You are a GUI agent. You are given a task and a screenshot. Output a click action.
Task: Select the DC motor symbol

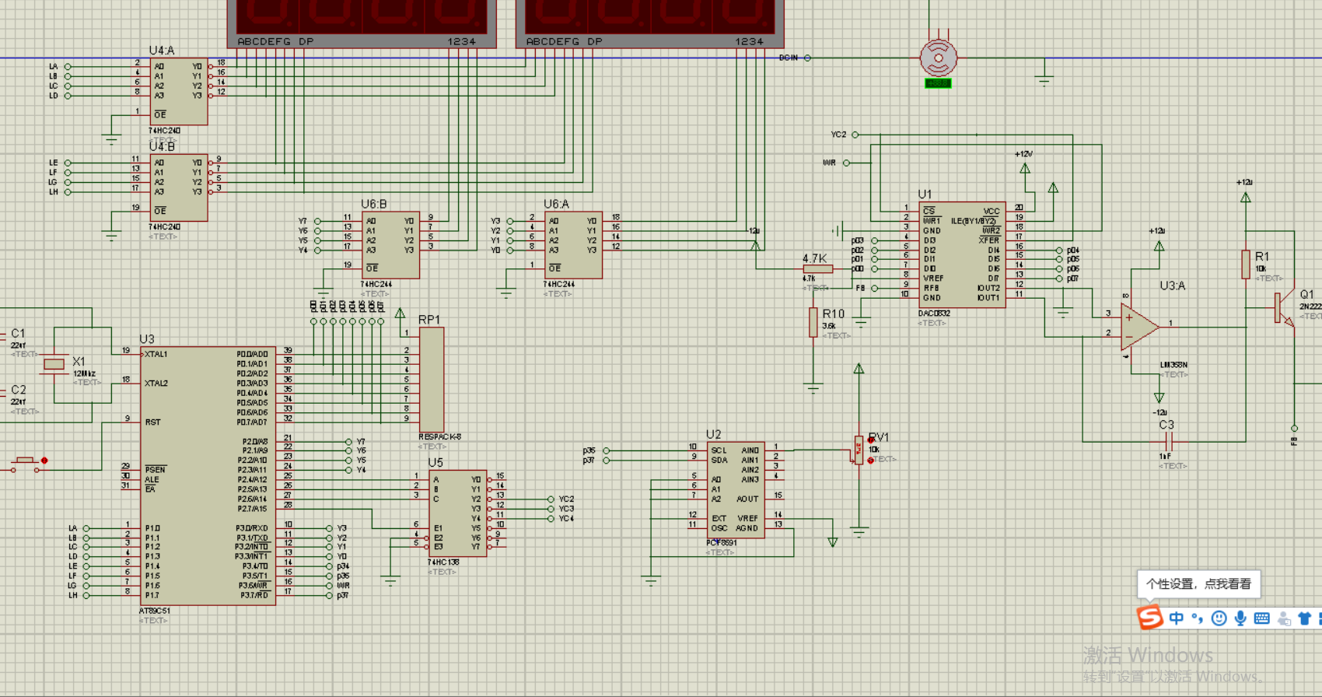pos(938,58)
